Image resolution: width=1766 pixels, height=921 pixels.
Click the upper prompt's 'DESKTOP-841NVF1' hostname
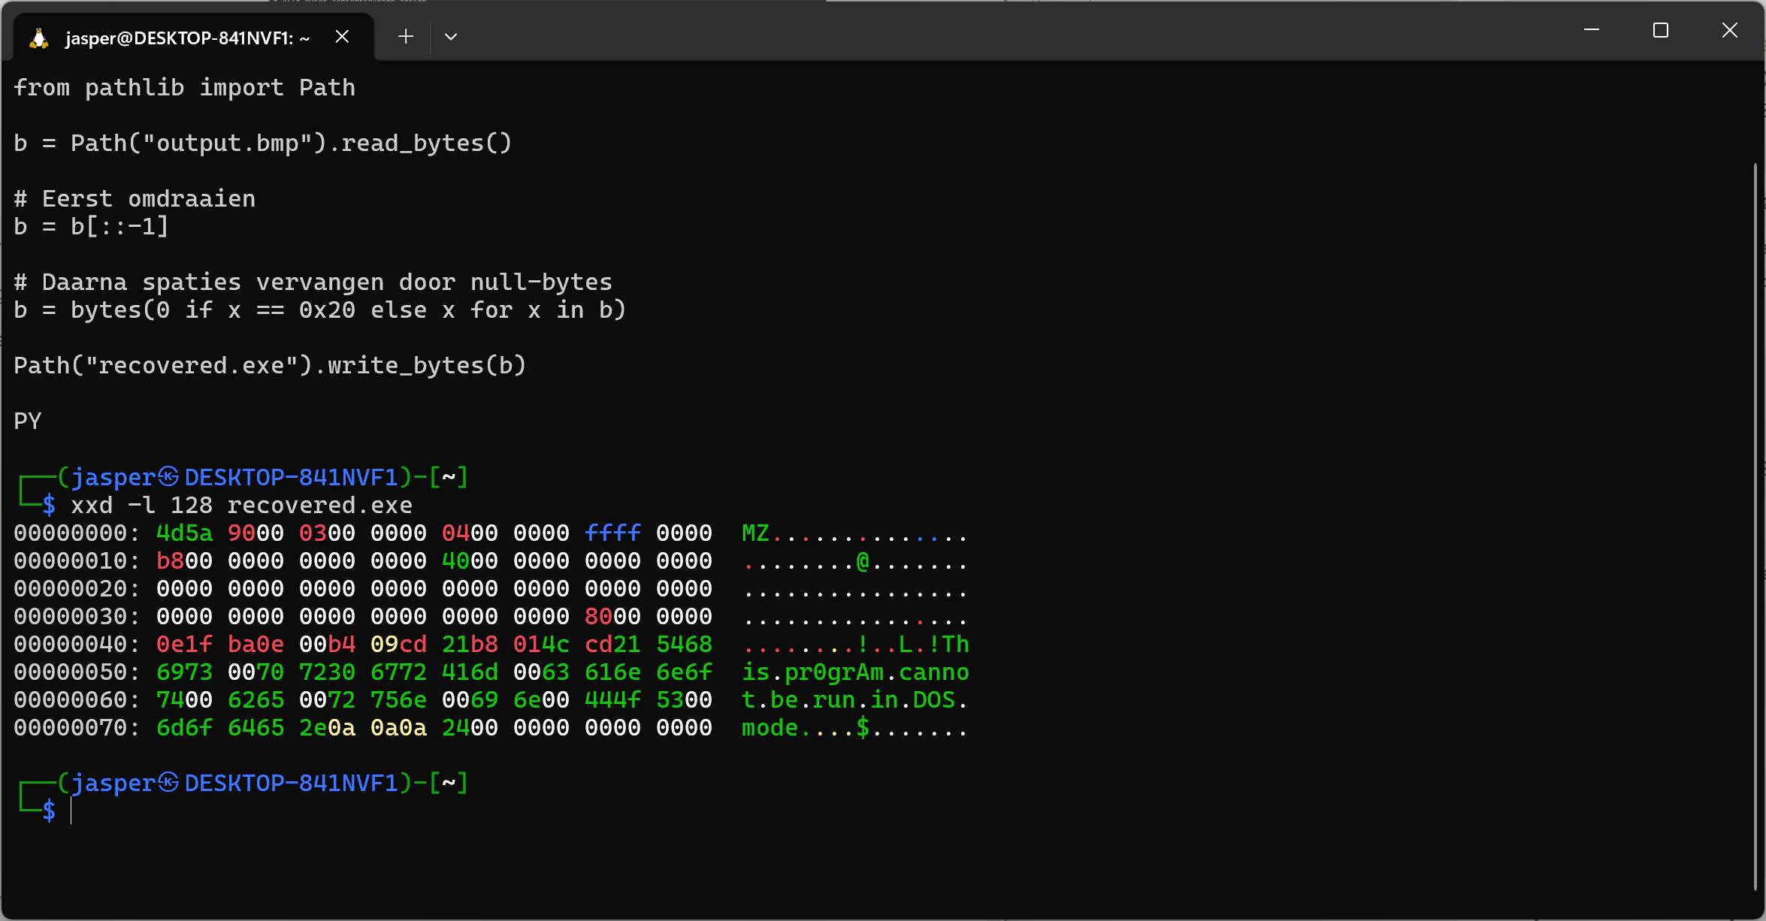click(292, 478)
